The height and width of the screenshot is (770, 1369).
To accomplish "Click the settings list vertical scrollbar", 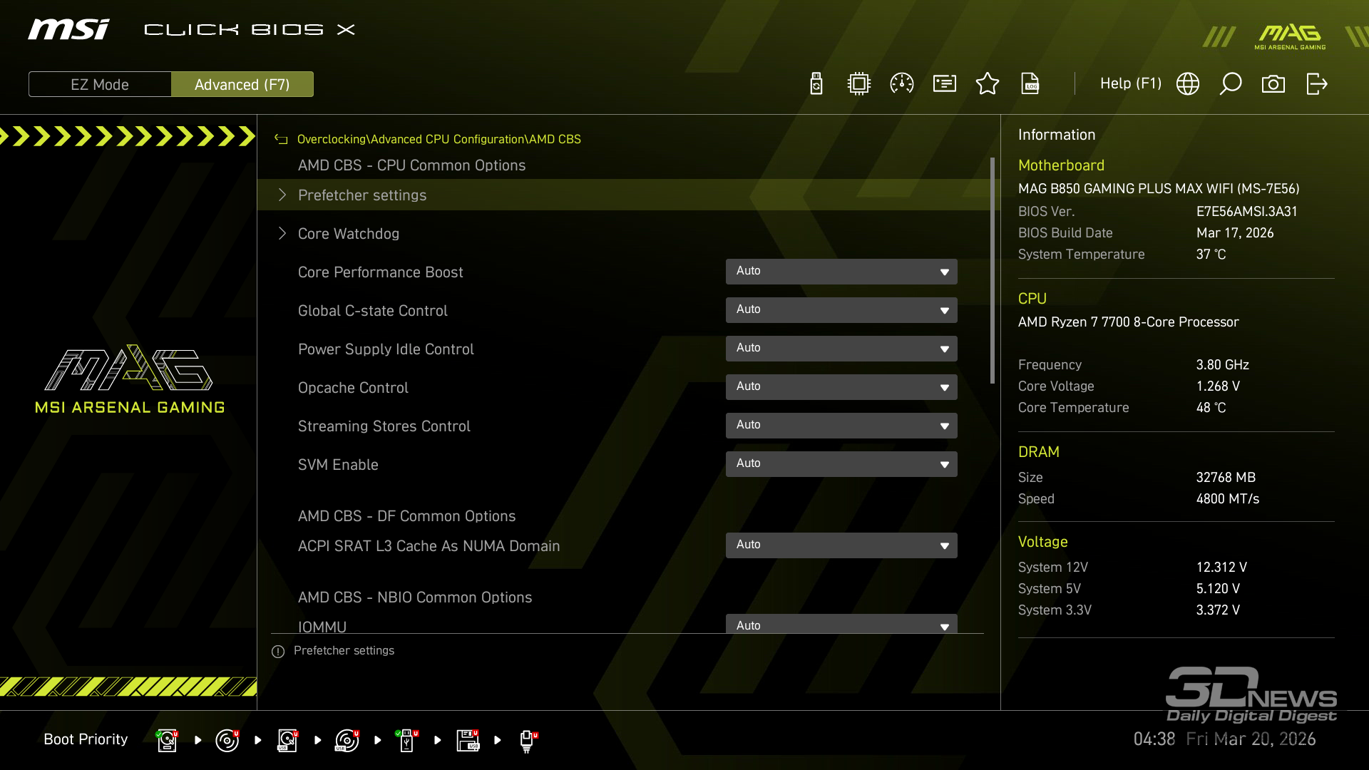I will coord(992,271).
